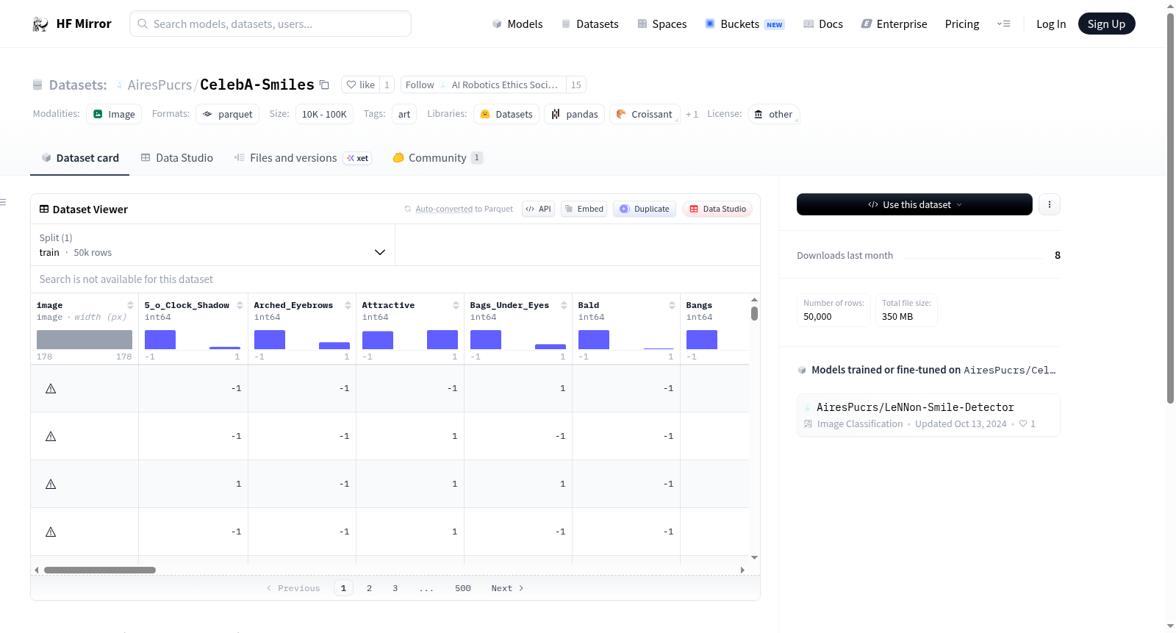Click the Bangs column header
Viewport: 1176px width, 633px height.
click(699, 305)
